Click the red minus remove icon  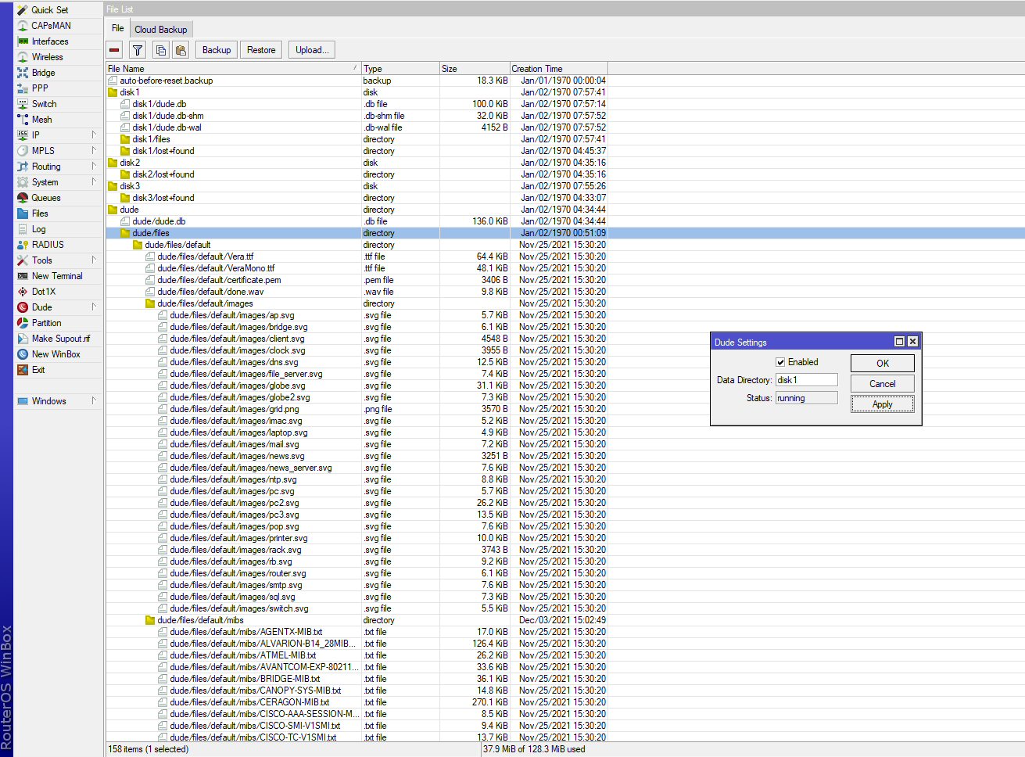pyautogui.click(x=115, y=50)
